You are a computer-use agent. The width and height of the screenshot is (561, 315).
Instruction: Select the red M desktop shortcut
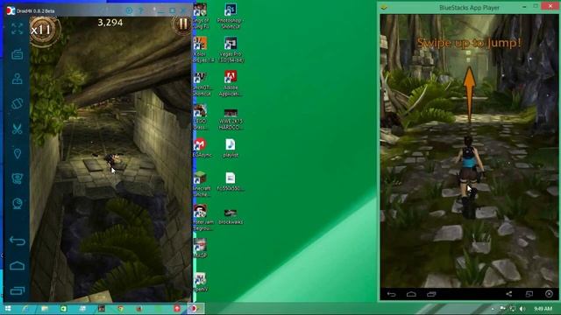tap(201, 148)
